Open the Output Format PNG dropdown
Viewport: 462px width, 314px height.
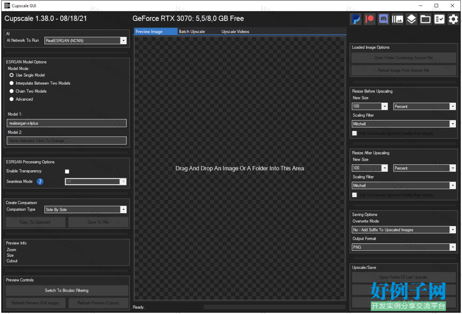404,247
